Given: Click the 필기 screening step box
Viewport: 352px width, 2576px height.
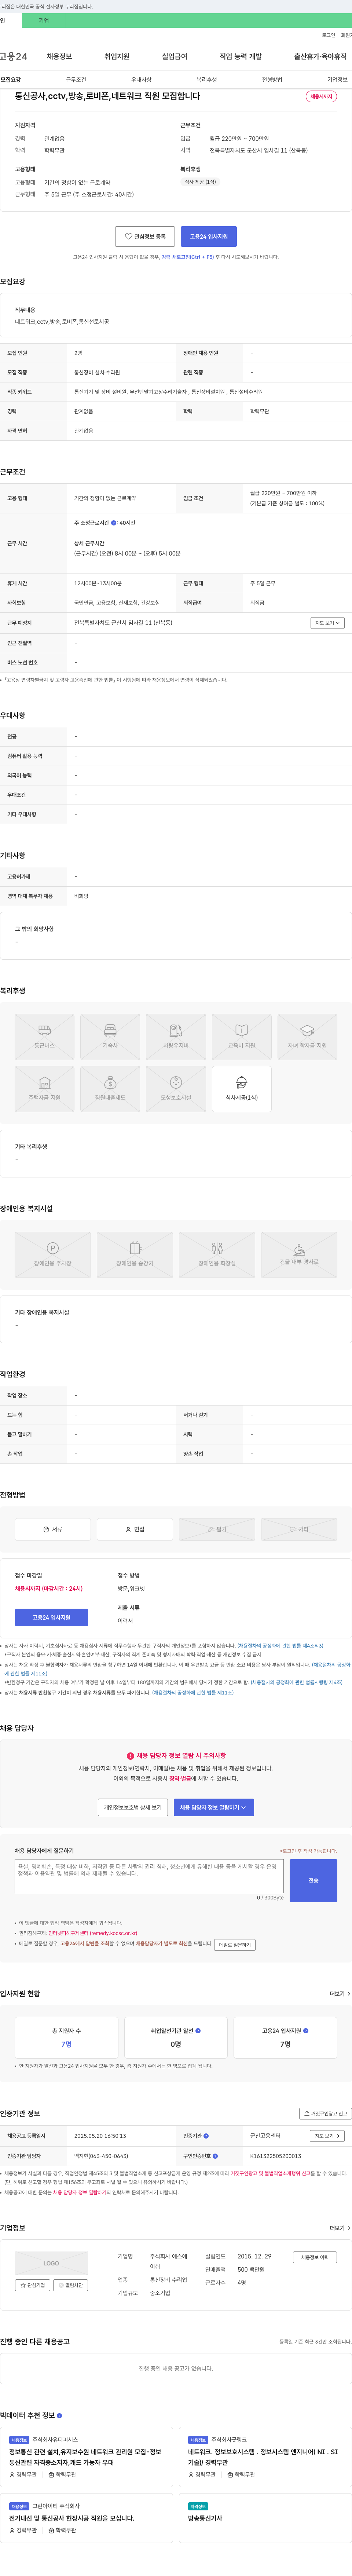Looking at the screenshot, I should click(x=217, y=1529).
